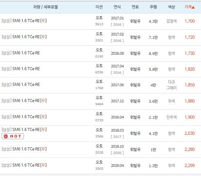
Task: Click year value 2017.06
Action: 118,85
